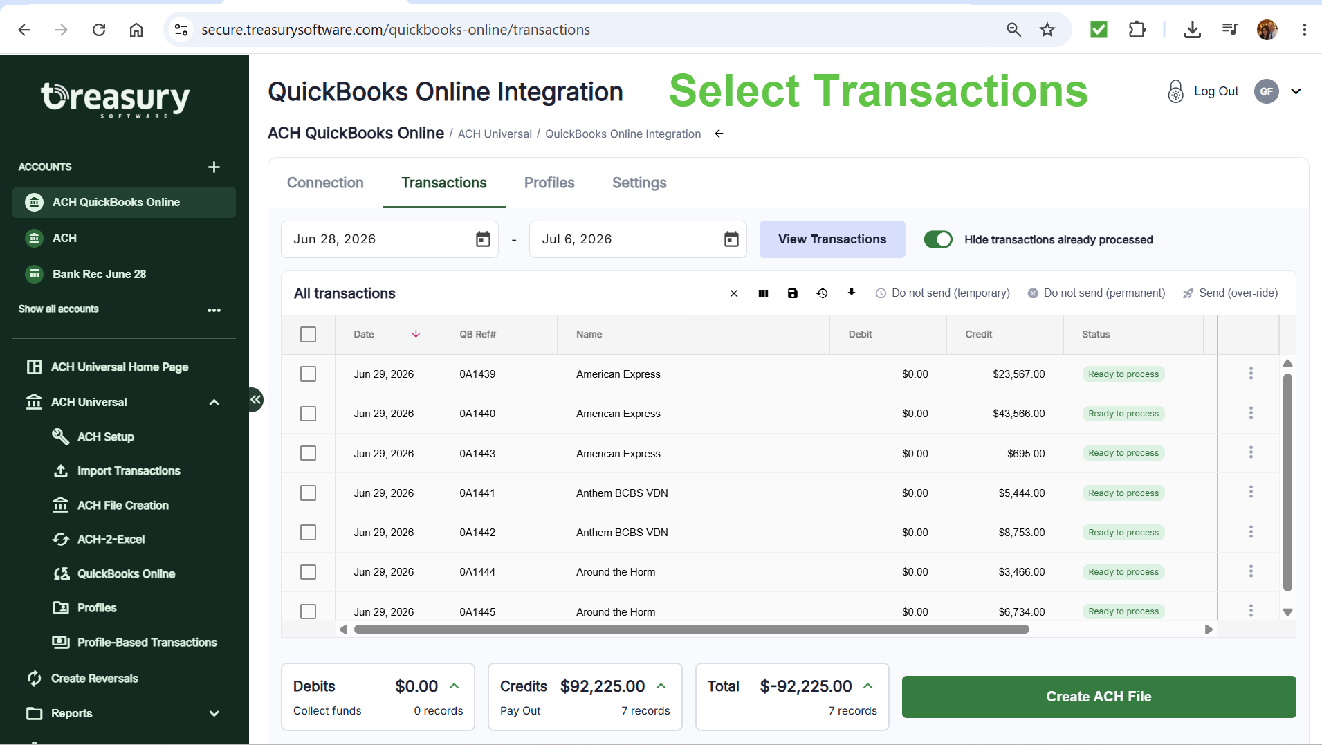Open row menu for QB Ref 0A1444
Image resolution: width=1322 pixels, height=745 pixels.
(x=1251, y=571)
